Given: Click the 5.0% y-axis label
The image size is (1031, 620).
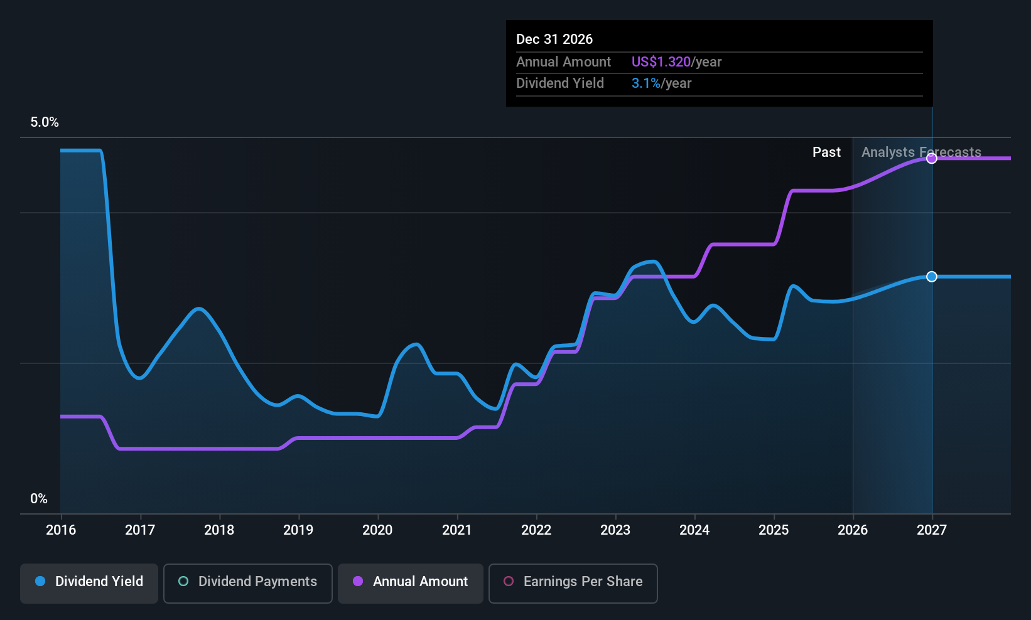Looking at the screenshot, I should 45,122.
